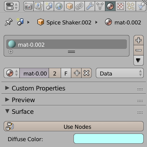Select the active Material tab

(110, 6)
